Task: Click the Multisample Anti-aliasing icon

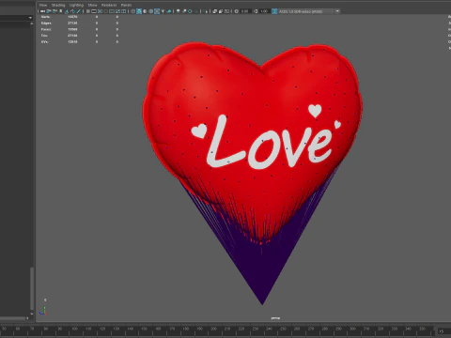Action: 190,11
